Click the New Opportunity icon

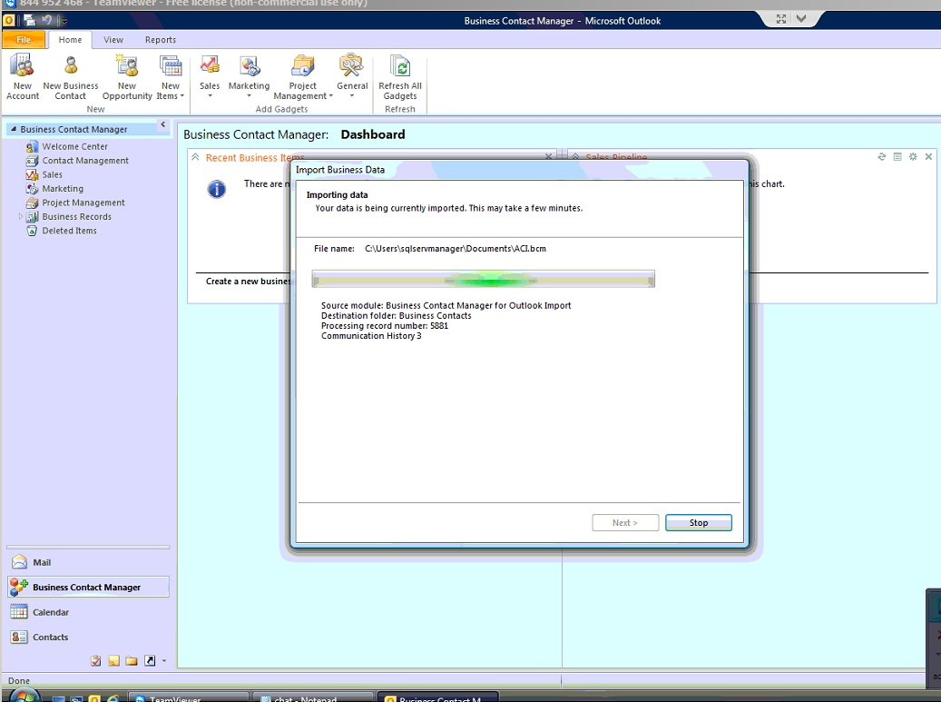127,76
